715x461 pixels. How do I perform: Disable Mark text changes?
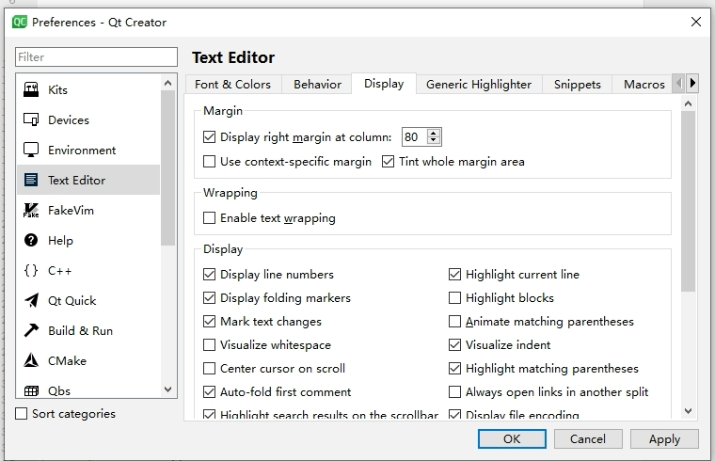click(209, 322)
